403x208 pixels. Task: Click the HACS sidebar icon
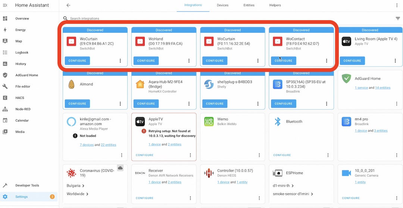click(x=5, y=98)
